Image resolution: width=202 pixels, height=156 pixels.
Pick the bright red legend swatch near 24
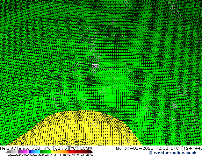pos(69,152)
